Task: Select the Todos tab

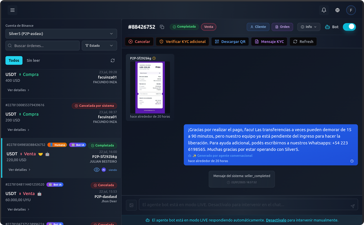Action: 14,60
